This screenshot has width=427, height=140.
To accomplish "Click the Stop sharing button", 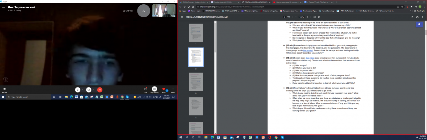I will tap(154, 89).
